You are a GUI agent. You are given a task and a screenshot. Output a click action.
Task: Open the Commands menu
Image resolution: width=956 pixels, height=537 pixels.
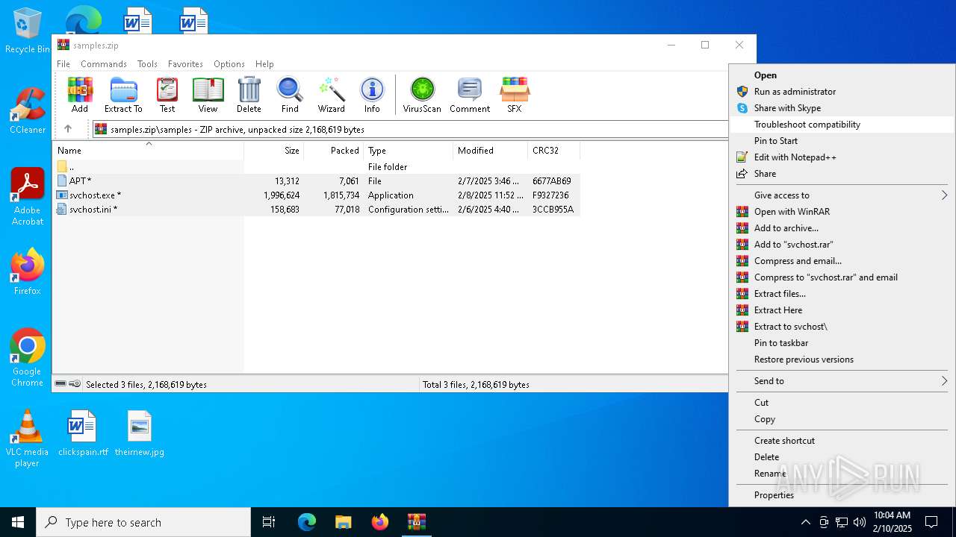(x=104, y=64)
